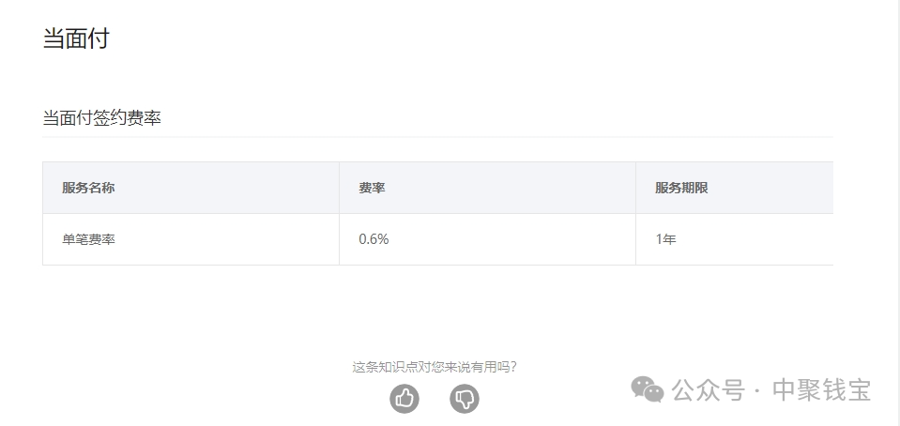Click the 1年 service period cell
This screenshot has width=900, height=426.
[665, 239]
